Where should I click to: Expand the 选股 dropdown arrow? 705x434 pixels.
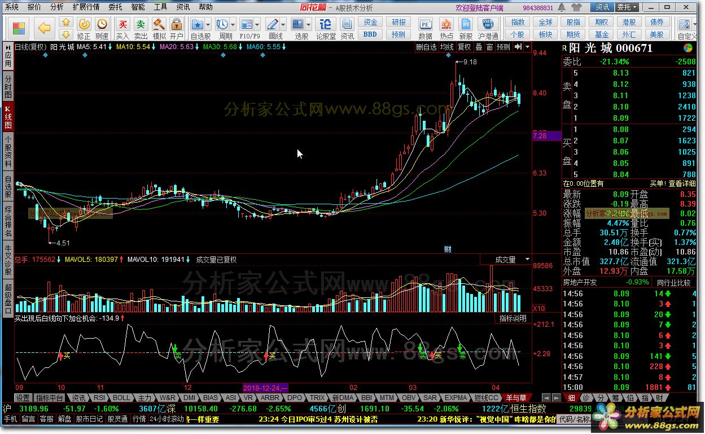click(x=308, y=25)
